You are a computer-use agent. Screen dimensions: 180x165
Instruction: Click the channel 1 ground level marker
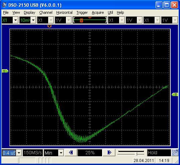tap(5, 71)
